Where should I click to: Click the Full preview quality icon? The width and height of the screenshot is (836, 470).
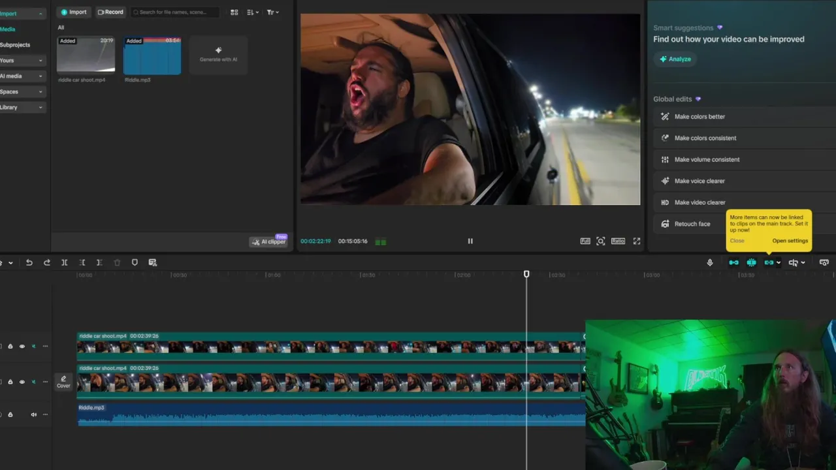pos(585,241)
